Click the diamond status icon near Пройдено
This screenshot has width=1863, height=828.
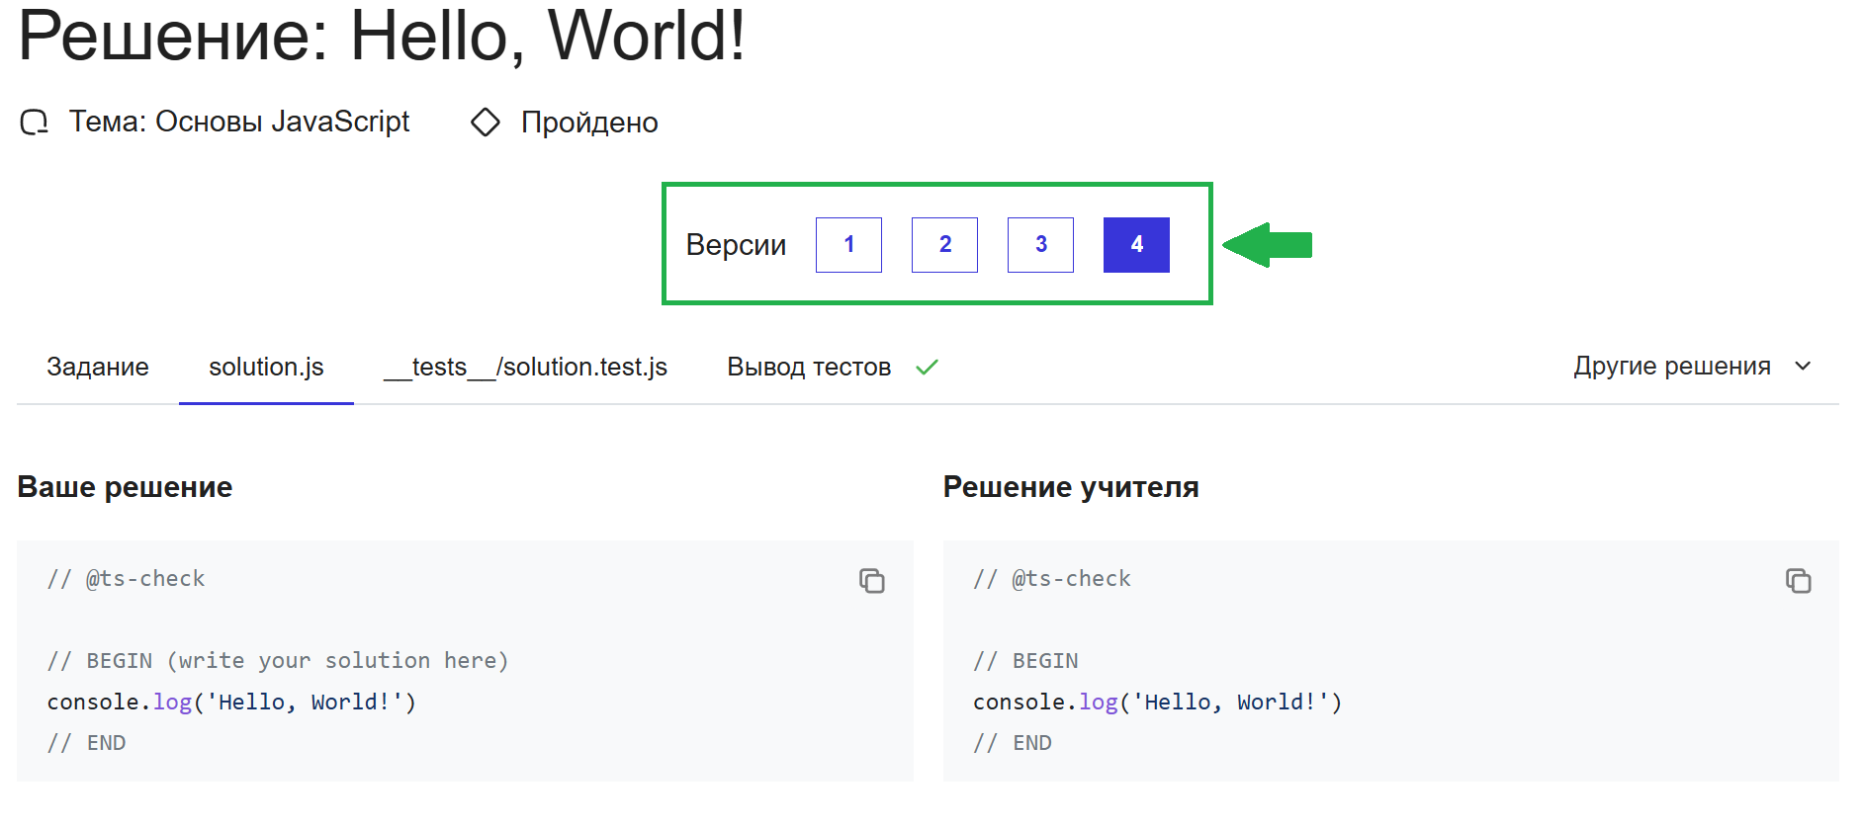coord(486,123)
